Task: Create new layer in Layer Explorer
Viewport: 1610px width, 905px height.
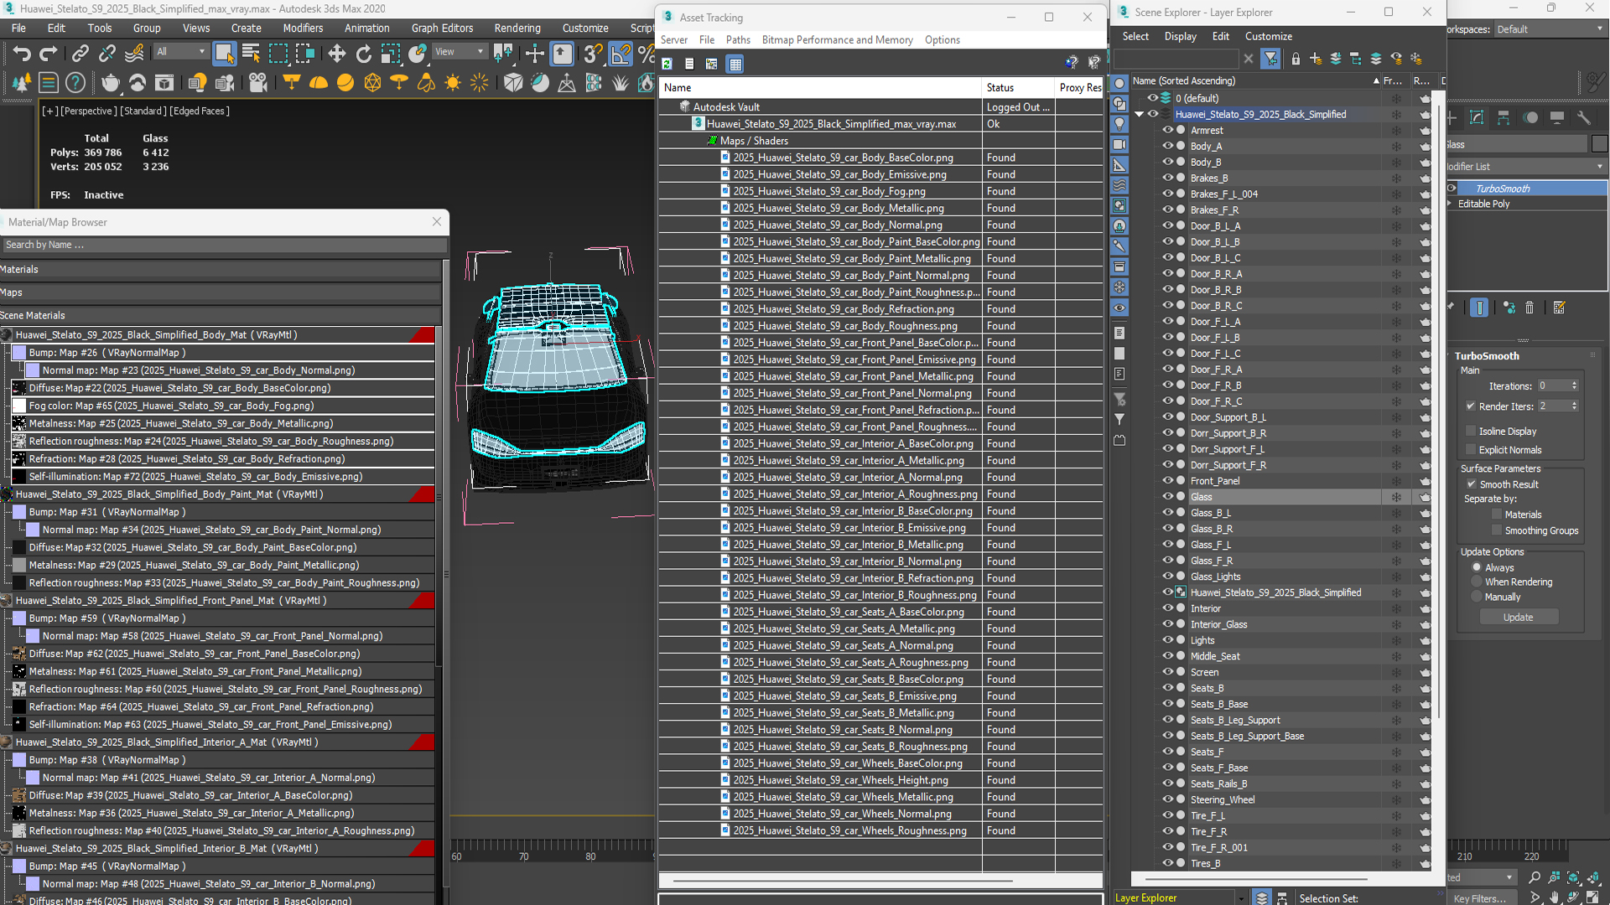Action: point(1316,59)
